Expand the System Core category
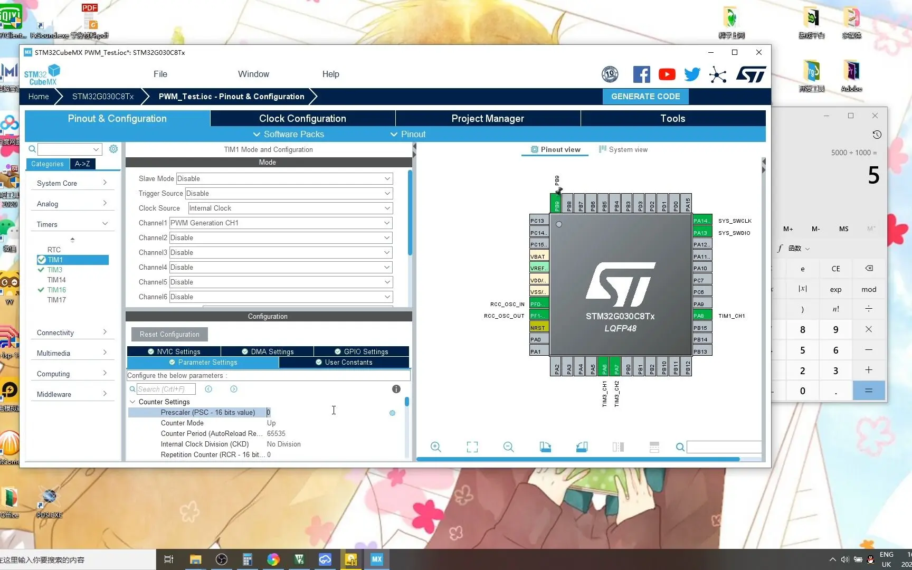This screenshot has width=912, height=570. coord(72,183)
